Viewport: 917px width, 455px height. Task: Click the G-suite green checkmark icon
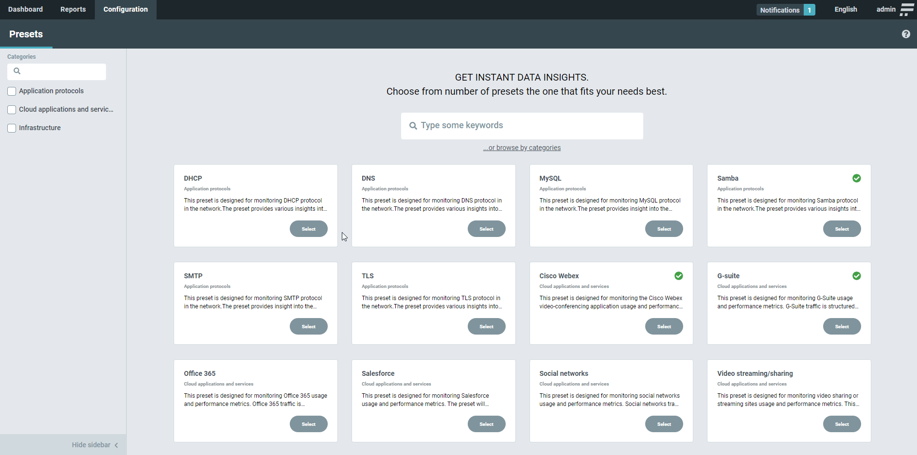[x=857, y=276]
